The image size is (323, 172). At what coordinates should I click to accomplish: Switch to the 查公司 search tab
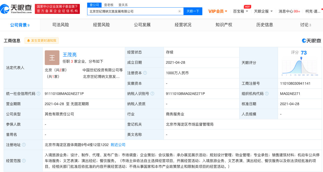pos(94,5)
